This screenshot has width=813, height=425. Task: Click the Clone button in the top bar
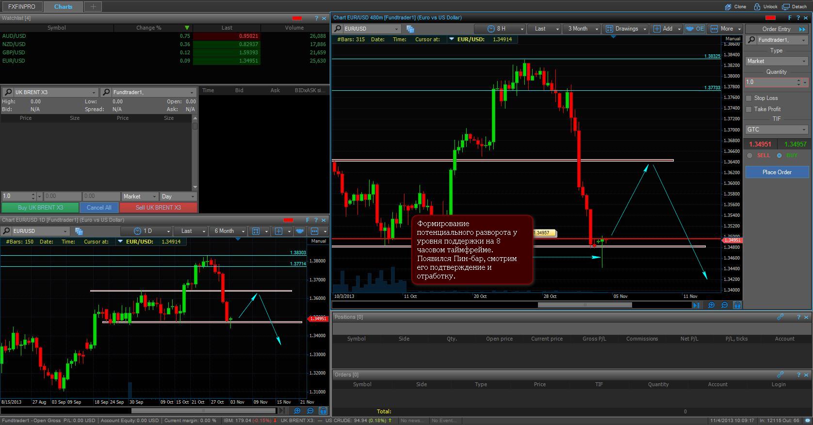(x=735, y=7)
